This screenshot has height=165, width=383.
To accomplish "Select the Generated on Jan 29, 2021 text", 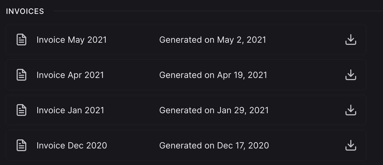I will (214, 110).
